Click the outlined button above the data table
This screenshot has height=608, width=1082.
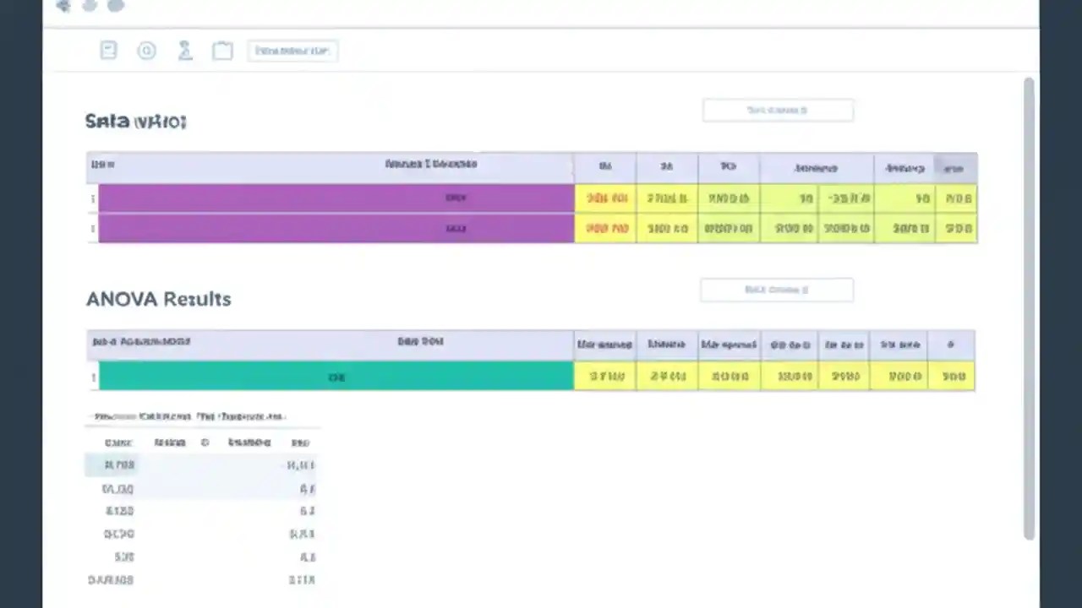point(778,110)
